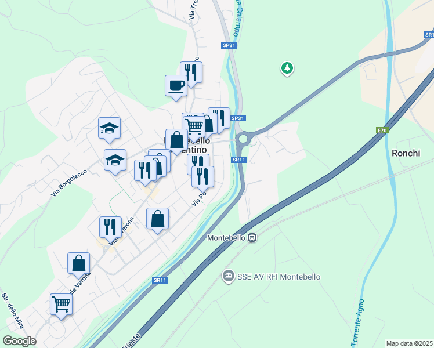434x348 pixels.
Task: Click the SR11 road shield near roundabout
Action: tap(239, 159)
